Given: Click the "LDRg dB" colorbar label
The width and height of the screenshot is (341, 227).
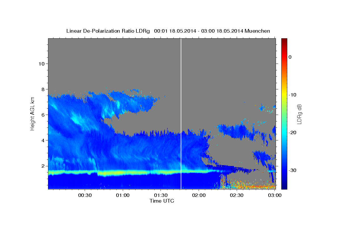Looking at the screenshot, I should tap(299, 114).
